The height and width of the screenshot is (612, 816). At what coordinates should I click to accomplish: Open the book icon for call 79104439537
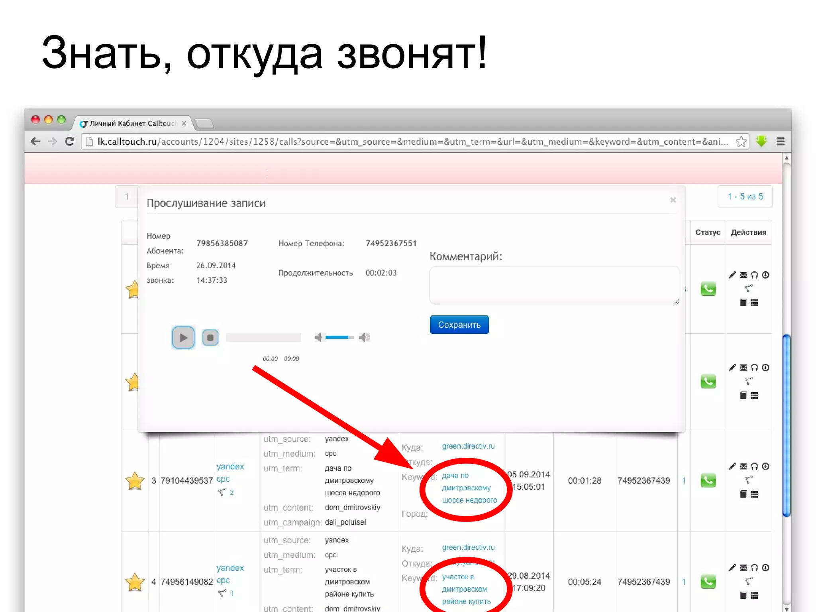[743, 494]
